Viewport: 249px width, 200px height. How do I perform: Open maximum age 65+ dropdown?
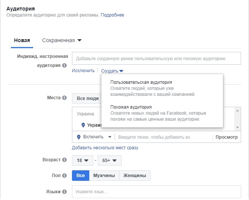[x=110, y=161]
